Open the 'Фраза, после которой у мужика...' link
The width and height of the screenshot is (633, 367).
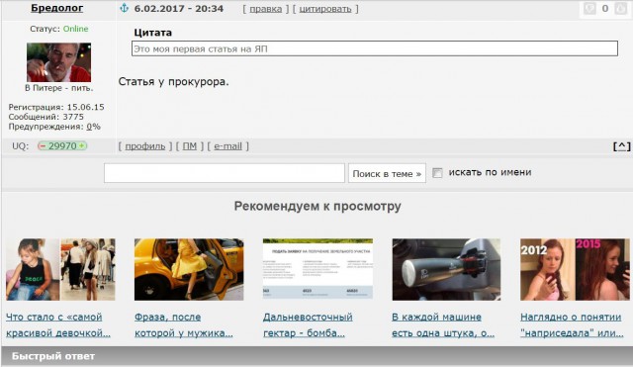(184, 325)
